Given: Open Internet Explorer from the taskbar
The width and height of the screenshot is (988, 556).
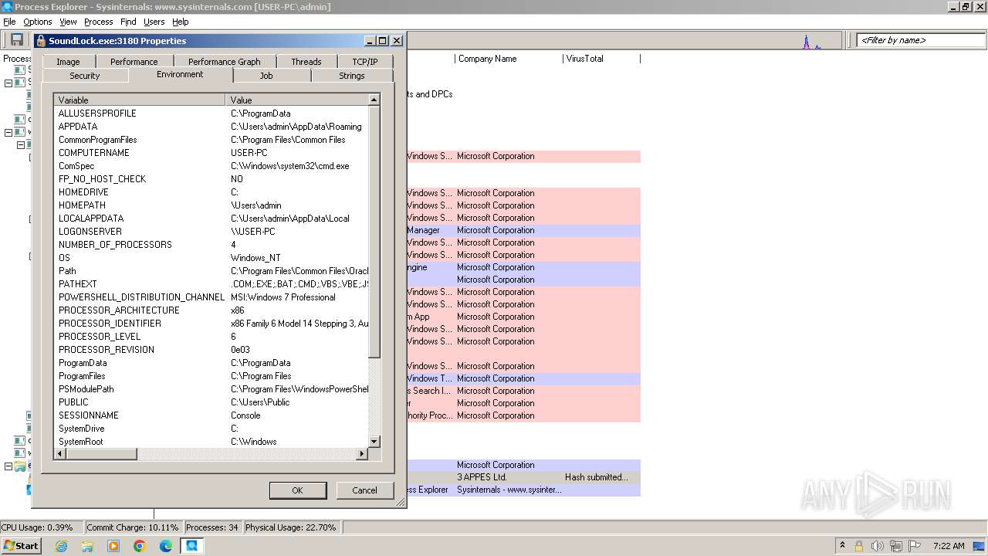Looking at the screenshot, I should click(x=62, y=546).
